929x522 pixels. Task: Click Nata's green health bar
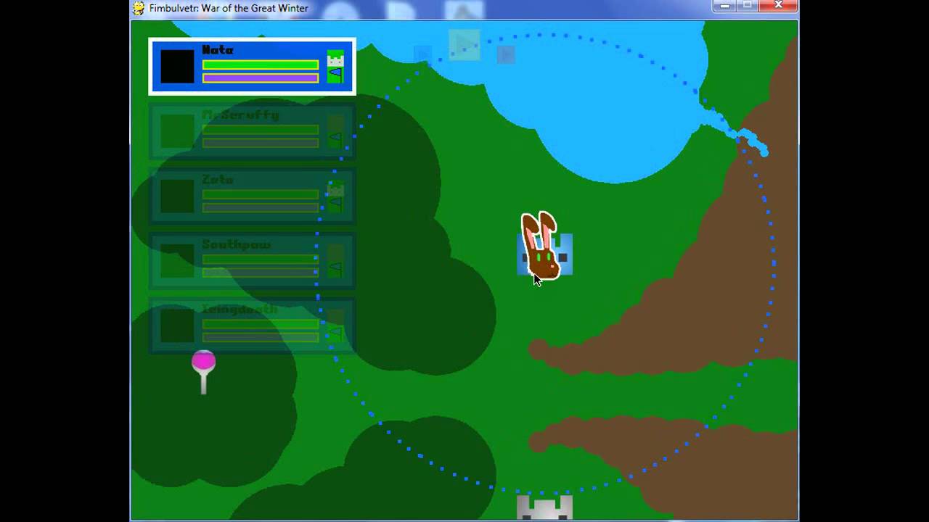coord(261,65)
